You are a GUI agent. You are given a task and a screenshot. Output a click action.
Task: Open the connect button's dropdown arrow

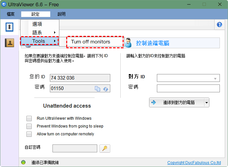206,103
